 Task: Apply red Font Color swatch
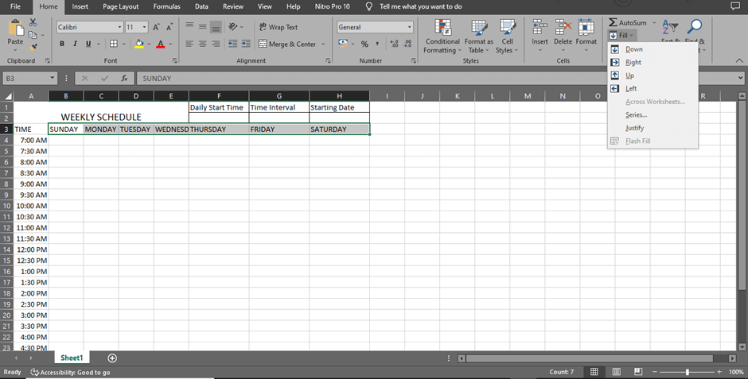click(160, 44)
